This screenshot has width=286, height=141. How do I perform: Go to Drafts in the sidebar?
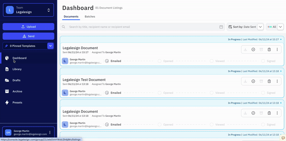[16, 80]
